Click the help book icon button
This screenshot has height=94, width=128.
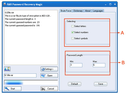pyautogui.click(x=7, y=69)
